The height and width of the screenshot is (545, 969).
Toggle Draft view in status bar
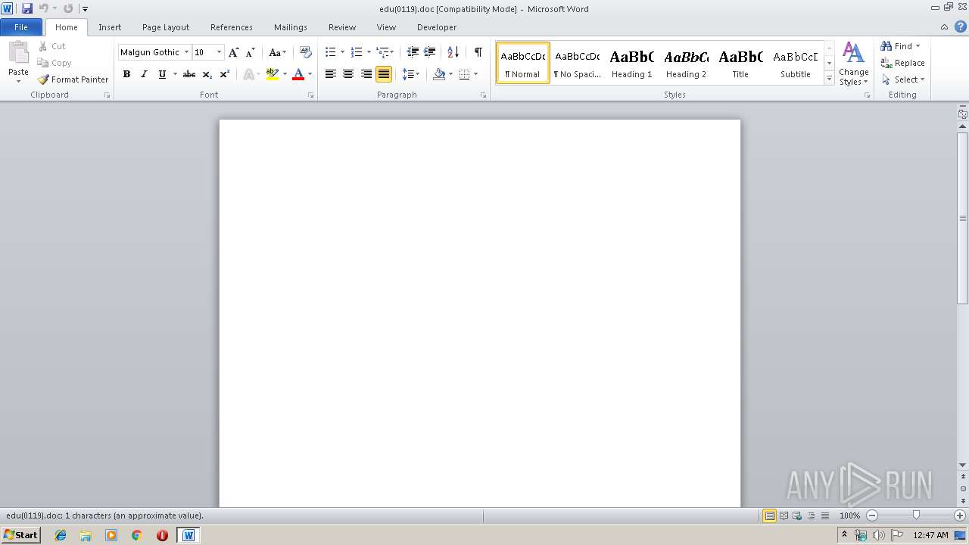point(825,515)
